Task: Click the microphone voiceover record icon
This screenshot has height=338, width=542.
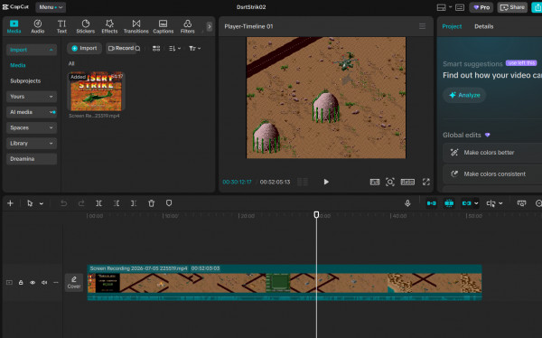Action: tap(407, 203)
